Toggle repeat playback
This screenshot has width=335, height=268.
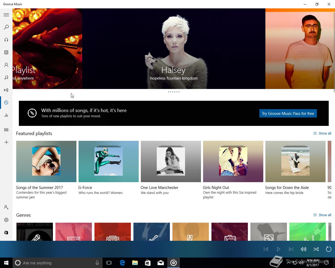point(329,249)
